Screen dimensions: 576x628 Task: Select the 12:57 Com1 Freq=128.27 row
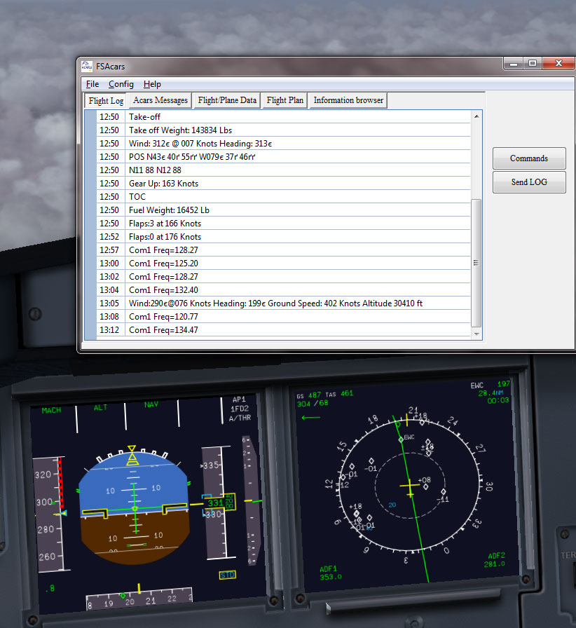coord(283,250)
